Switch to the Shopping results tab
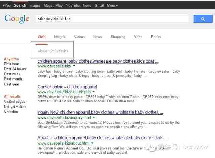 click(118, 37)
